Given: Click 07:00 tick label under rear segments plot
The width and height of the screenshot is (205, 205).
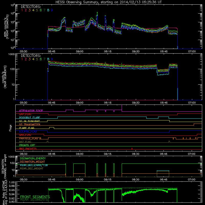Looking at the screenshot, I should [x=192, y=103].
